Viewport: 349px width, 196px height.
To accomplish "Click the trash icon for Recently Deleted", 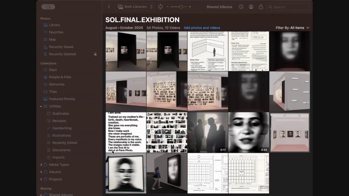I will (46, 54).
